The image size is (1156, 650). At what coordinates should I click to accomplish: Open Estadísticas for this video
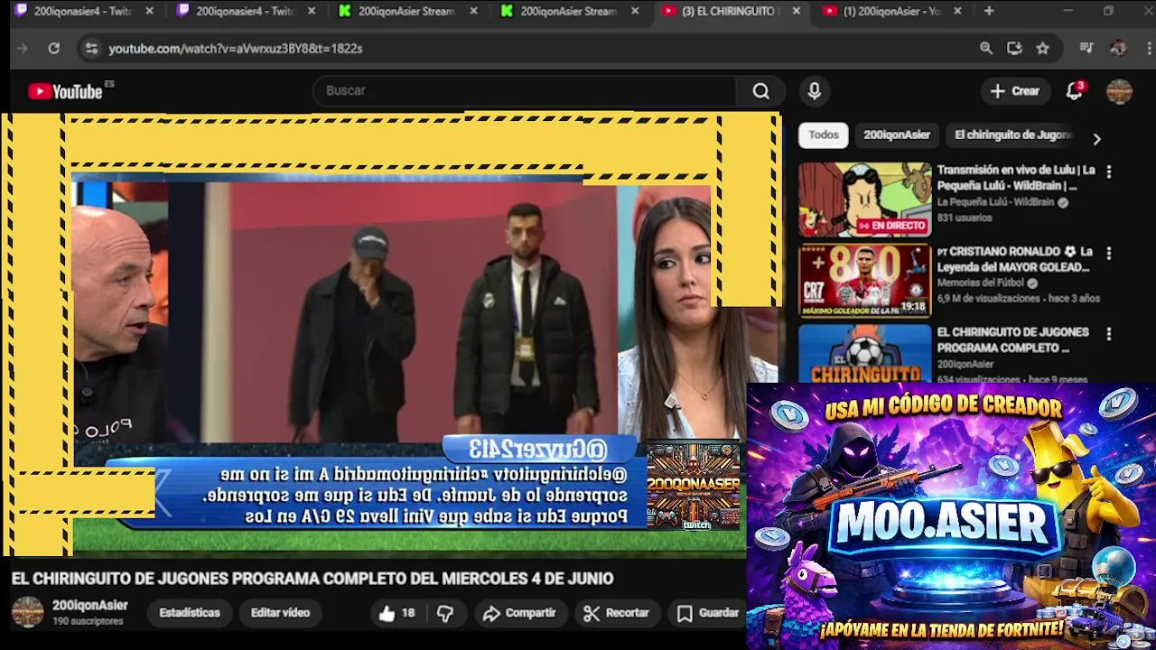click(190, 612)
